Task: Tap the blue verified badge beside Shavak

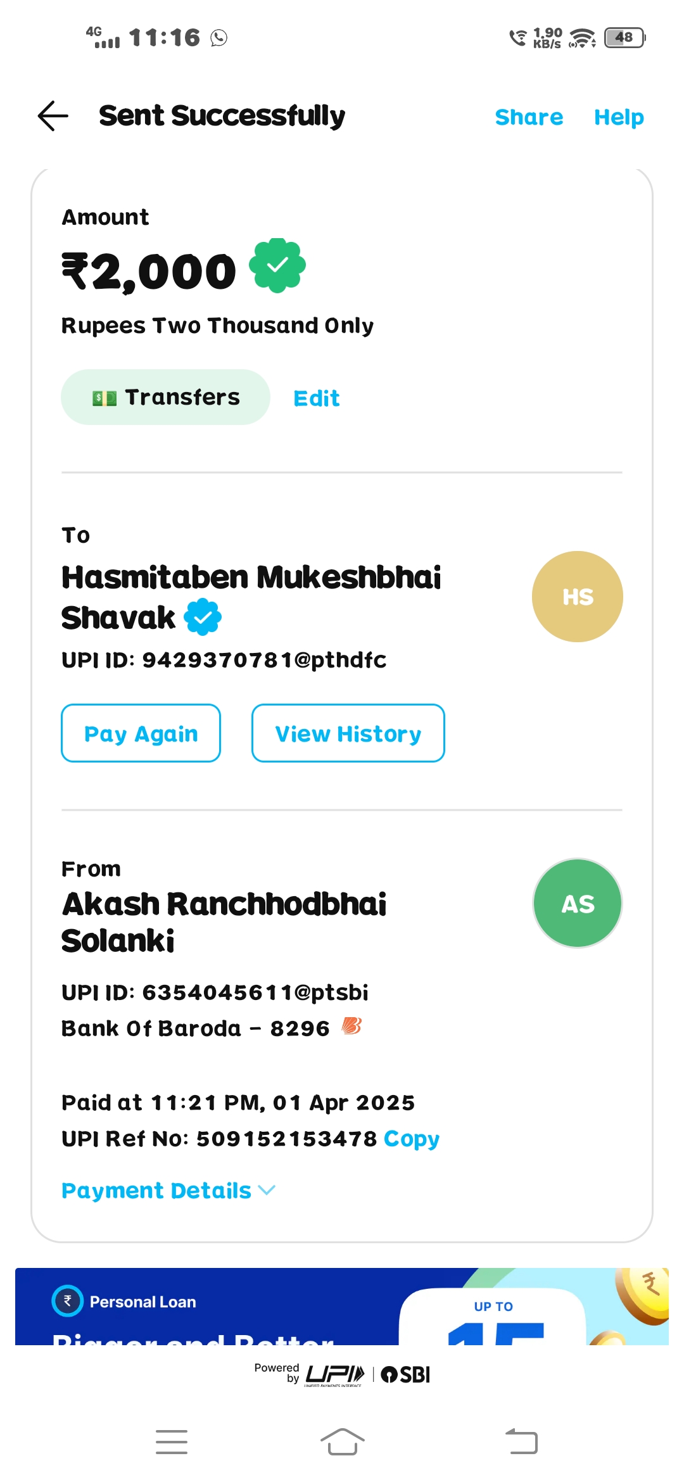Action: 203,616
